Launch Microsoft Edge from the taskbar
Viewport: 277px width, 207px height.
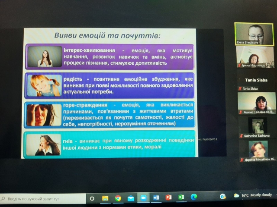pyautogui.click(x=194, y=197)
